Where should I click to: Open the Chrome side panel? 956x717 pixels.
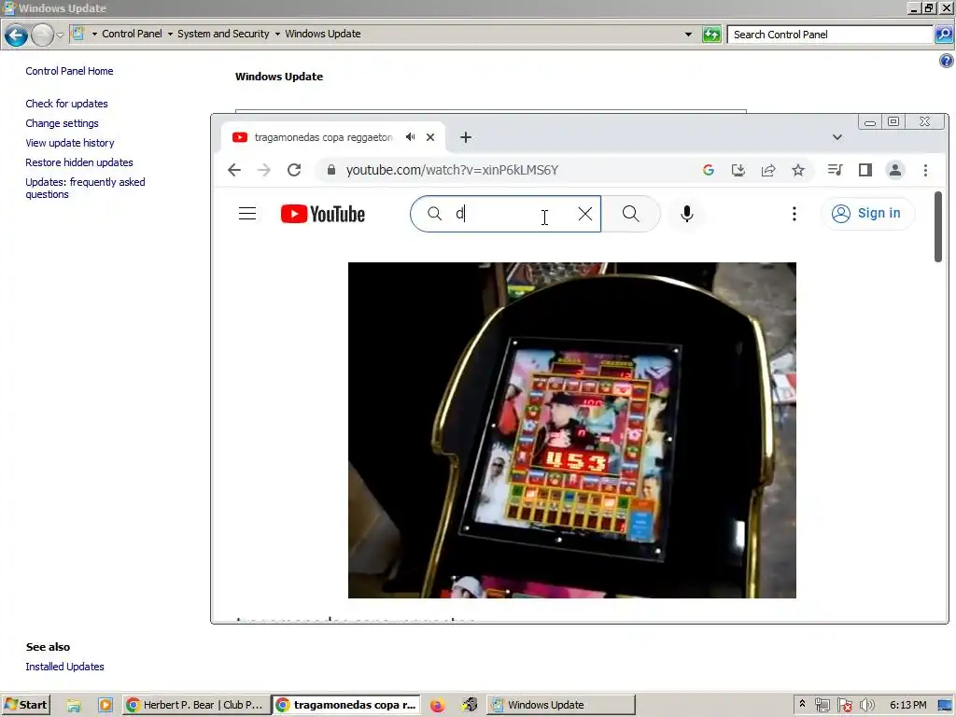pos(865,170)
